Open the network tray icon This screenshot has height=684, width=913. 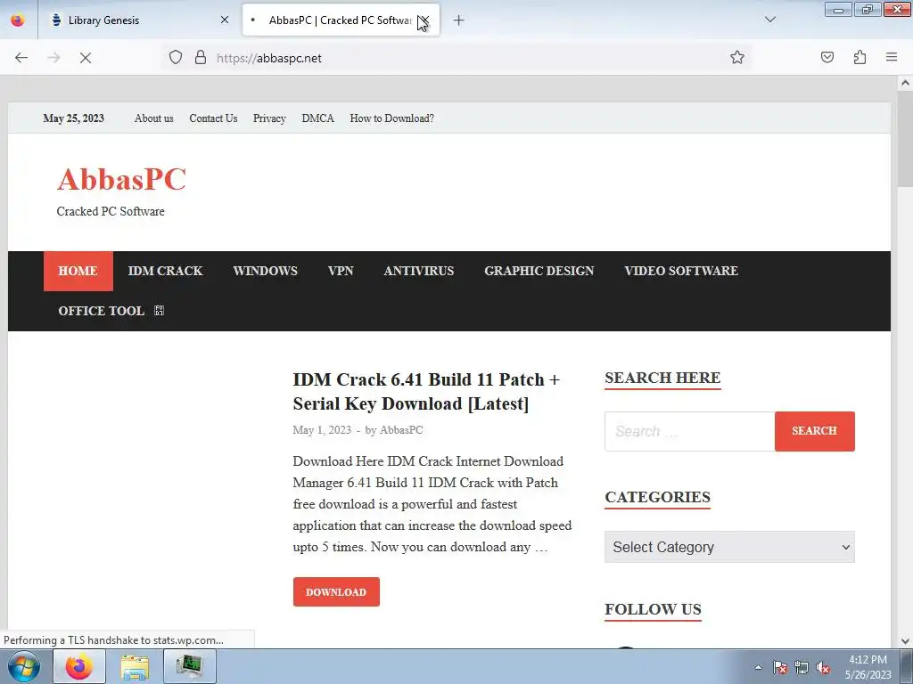(802, 667)
